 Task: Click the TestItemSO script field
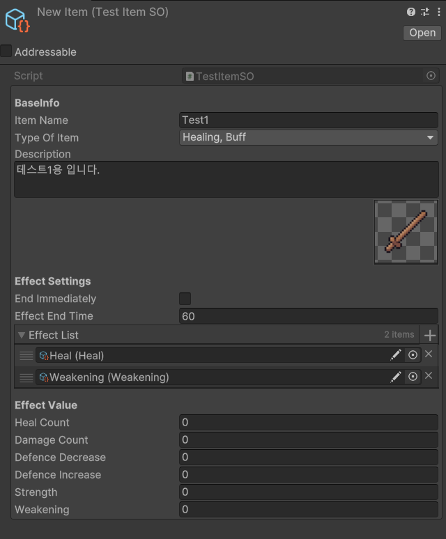(x=310, y=76)
